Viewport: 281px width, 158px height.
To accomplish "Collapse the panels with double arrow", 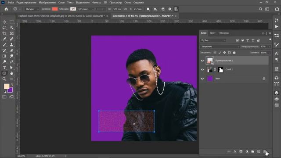I will tap(263, 33).
